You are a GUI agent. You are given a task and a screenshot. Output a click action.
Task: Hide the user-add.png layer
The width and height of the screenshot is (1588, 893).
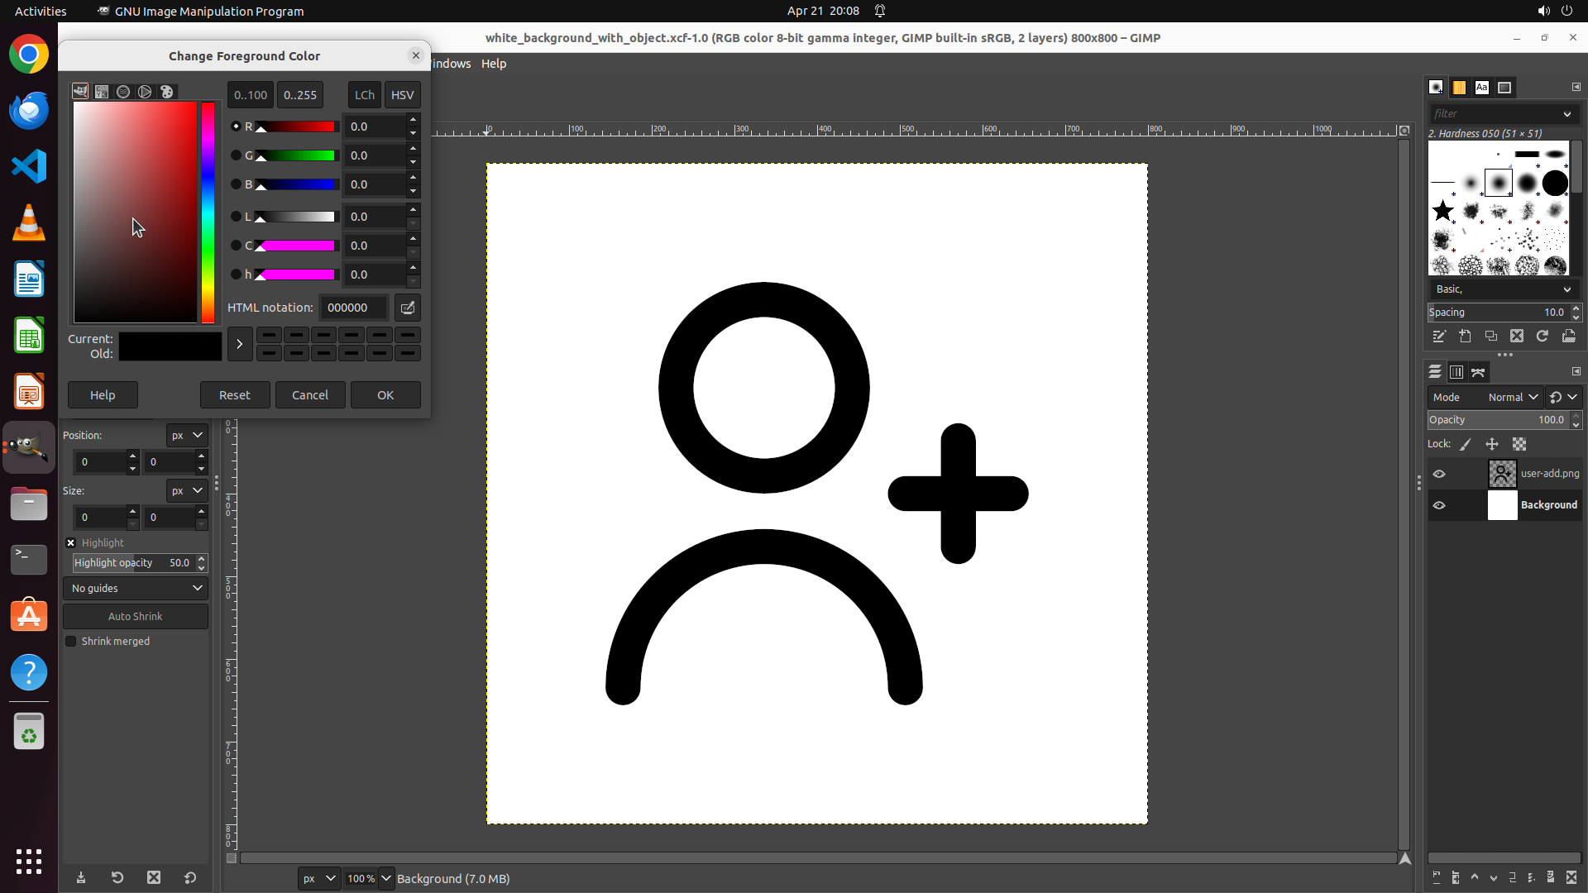[1439, 474]
